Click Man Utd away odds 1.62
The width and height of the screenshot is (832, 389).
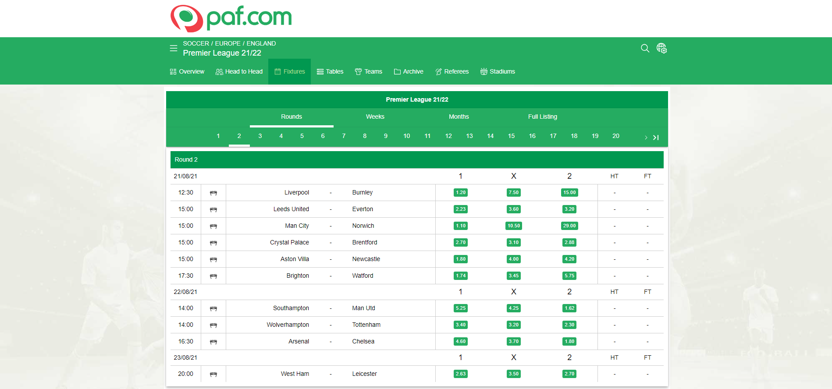tap(569, 308)
